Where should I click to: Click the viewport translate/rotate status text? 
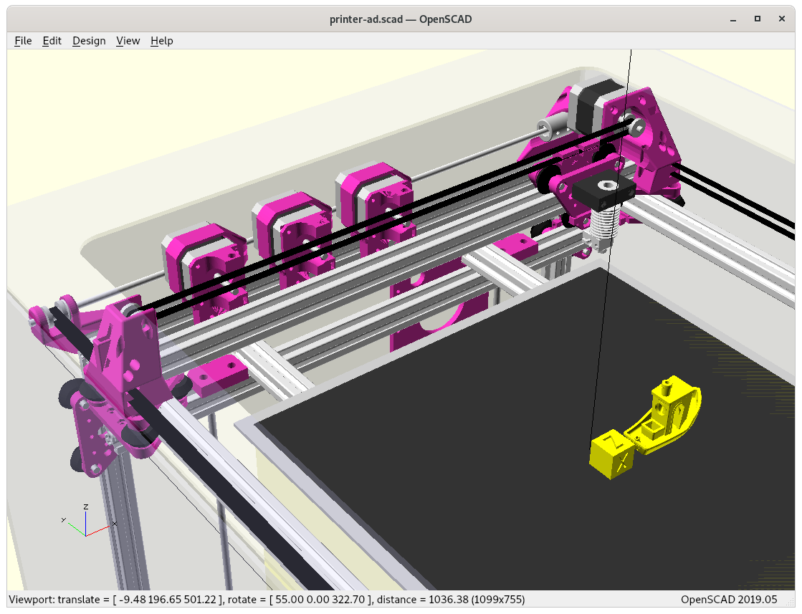pyautogui.click(x=267, y=599)
